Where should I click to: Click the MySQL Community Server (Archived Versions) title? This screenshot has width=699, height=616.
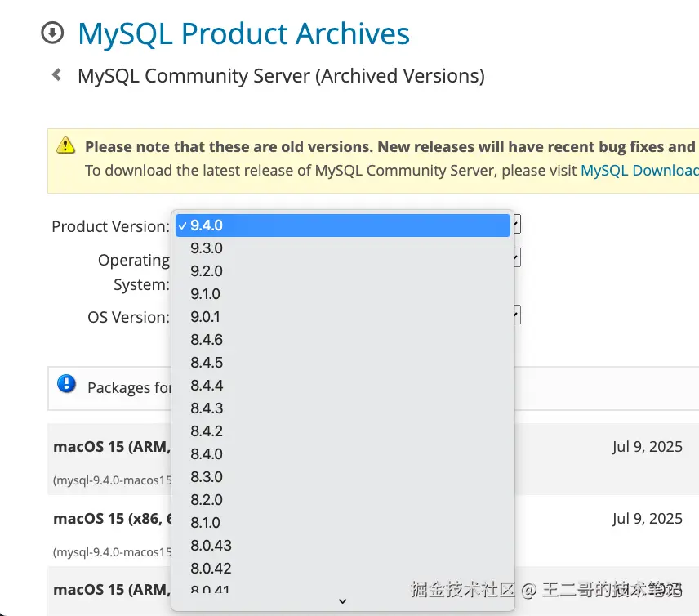[281, 76]
